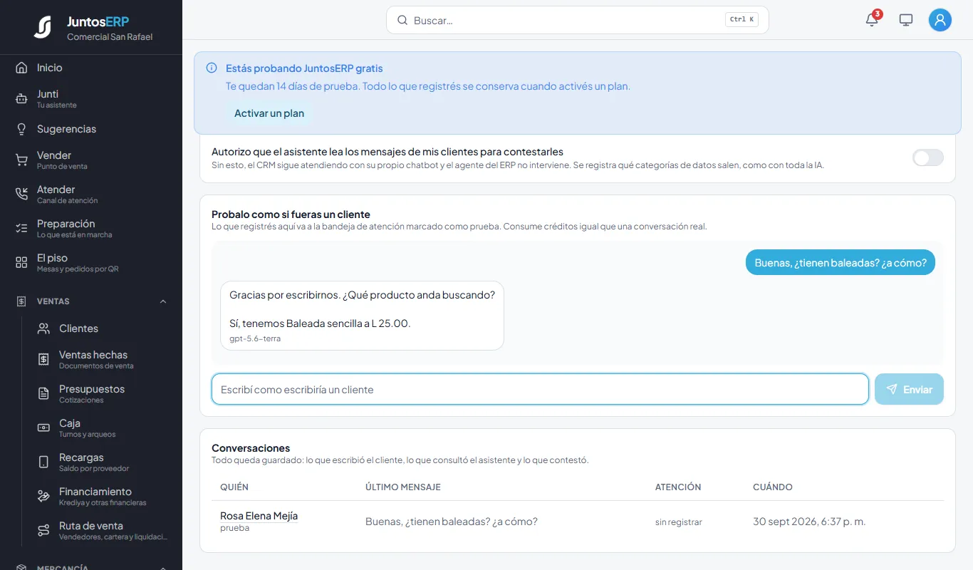The height and width of the screenshot is (570, 973).
Task: Click the monitor display icon in header
Action: point(906,20)
